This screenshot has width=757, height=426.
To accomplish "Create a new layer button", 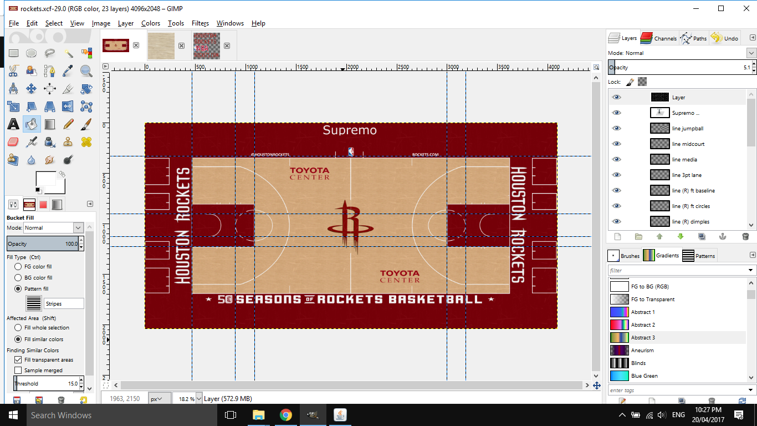I will coord(617,236).
